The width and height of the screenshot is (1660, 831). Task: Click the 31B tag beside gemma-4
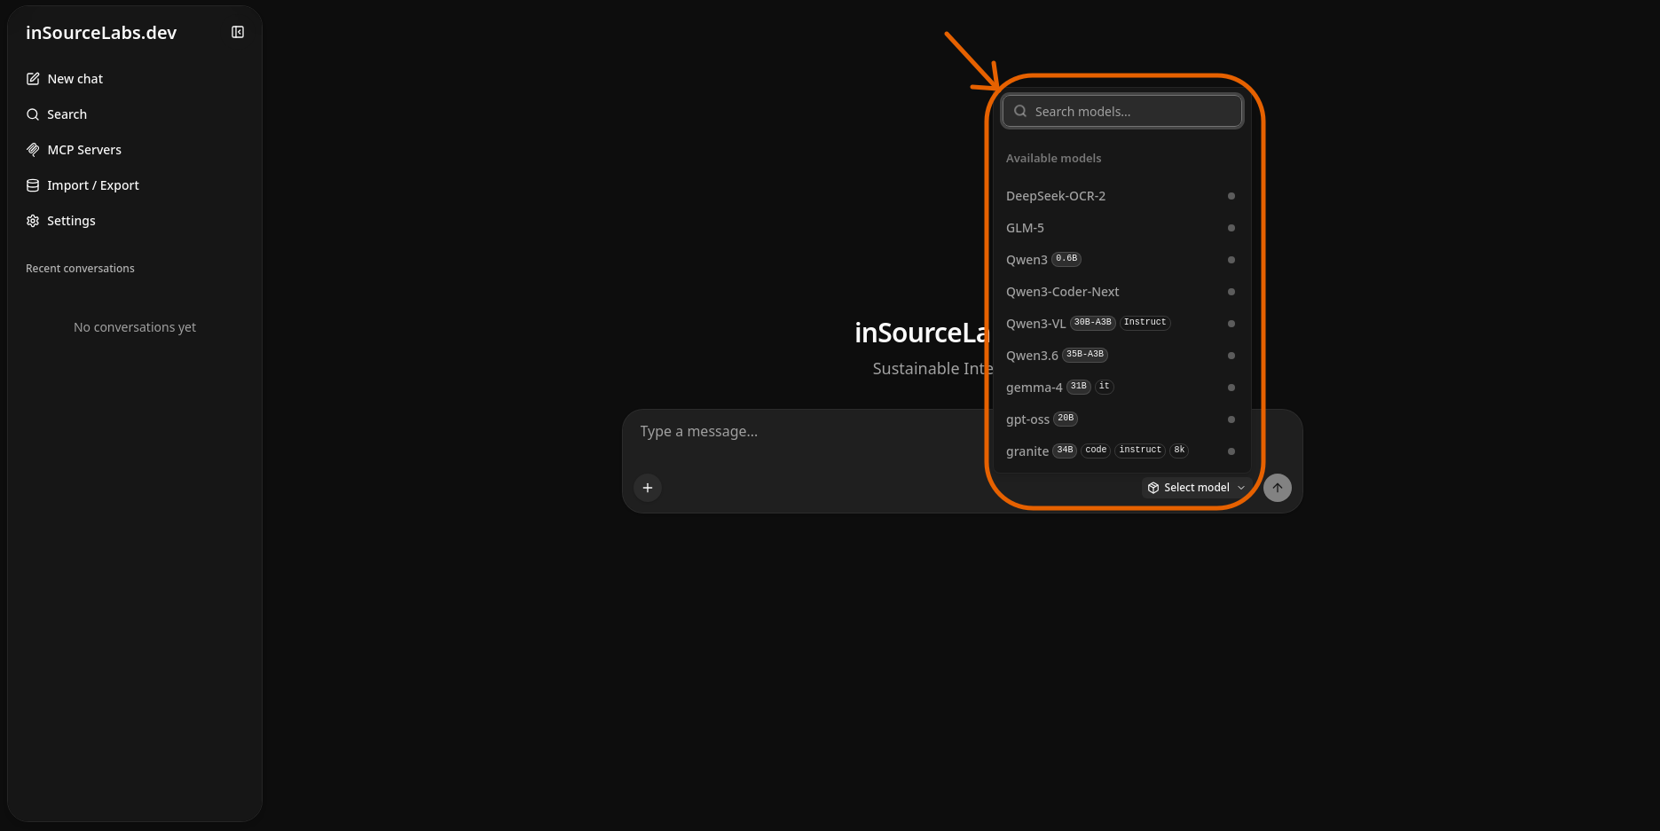(x=1078, y=387)
